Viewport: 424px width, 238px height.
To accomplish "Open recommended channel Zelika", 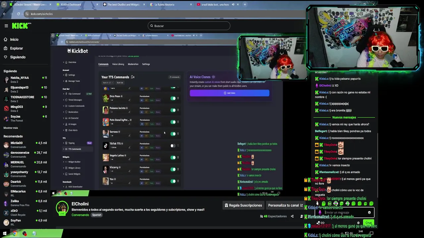I will 25,203.
